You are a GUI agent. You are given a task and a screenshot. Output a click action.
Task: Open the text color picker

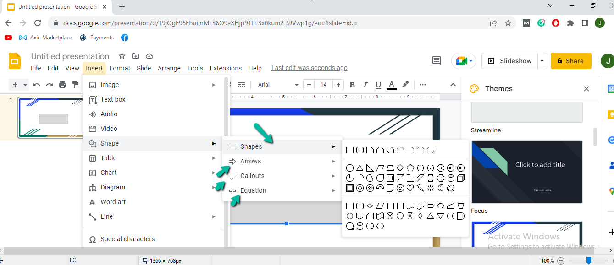point(391,85)
